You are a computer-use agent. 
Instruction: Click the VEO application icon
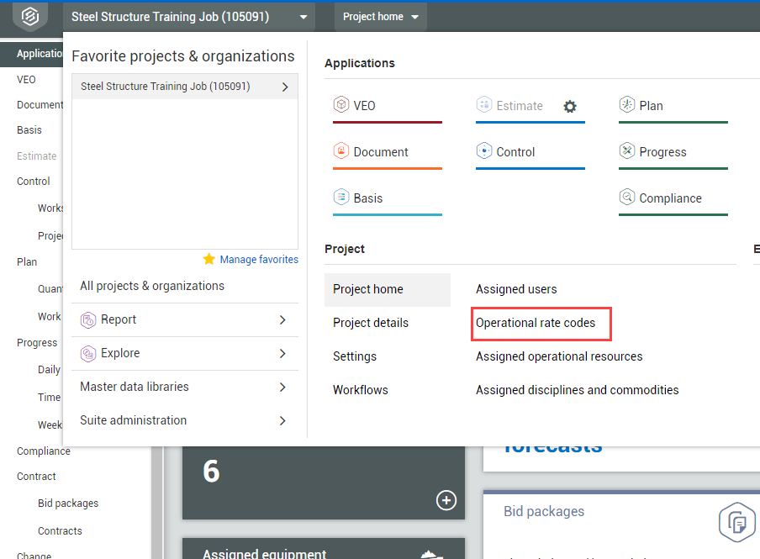coord(341,105)
